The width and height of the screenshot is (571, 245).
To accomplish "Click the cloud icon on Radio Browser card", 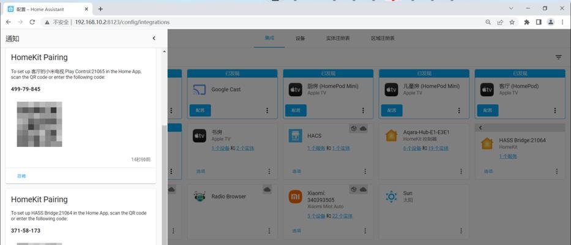I will point(267,189).
